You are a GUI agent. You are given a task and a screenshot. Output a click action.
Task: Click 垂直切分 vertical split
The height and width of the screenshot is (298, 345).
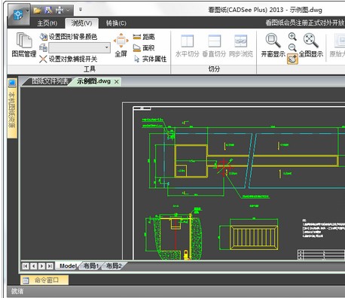[214, 46]
